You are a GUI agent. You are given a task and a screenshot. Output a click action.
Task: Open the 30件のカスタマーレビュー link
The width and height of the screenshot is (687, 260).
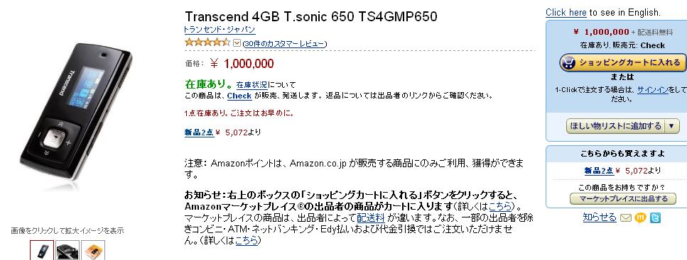(x=284, y=44)
